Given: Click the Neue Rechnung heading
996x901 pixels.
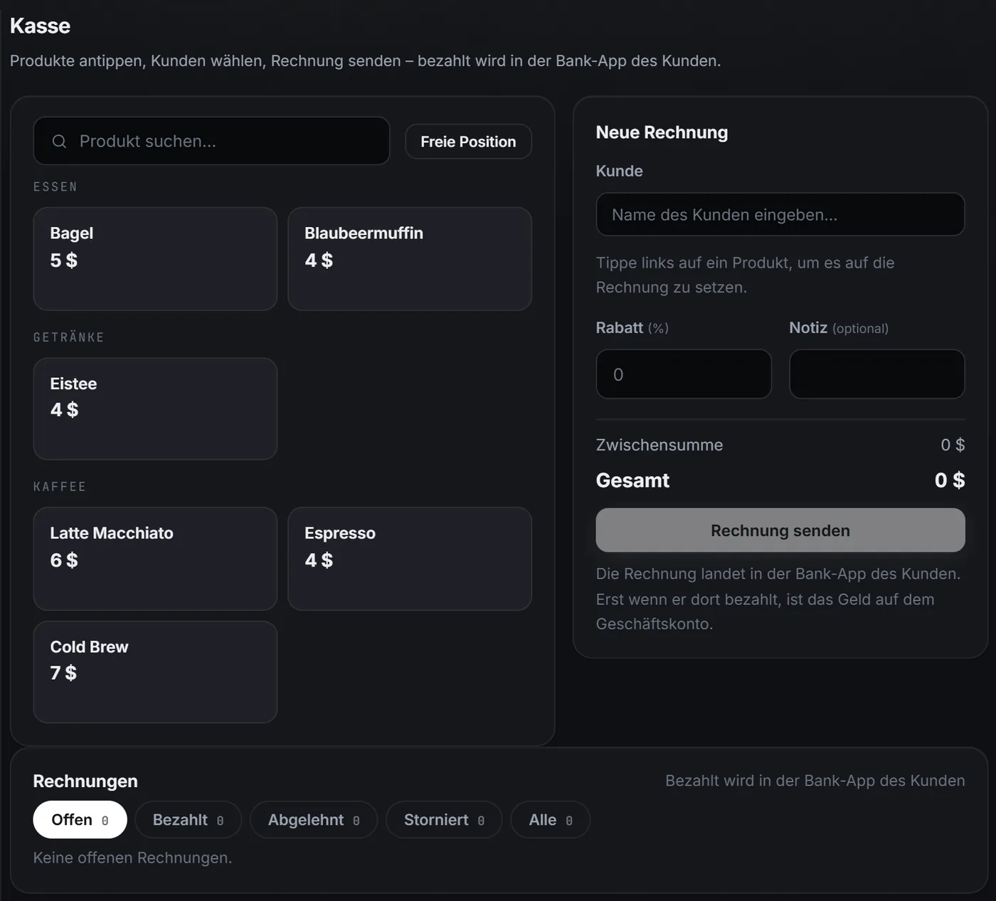Looking at the screenshot, I should pyautogui.click(x=662, y=132).
